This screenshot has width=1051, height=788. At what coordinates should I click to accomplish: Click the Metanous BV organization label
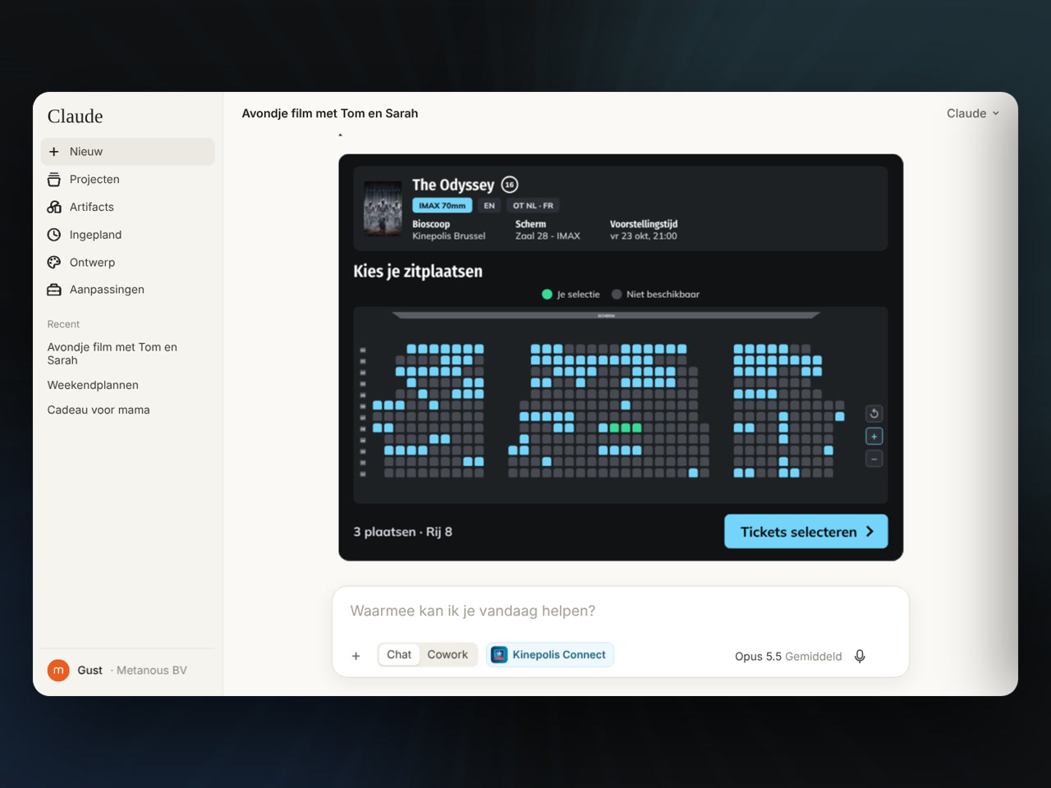click(152, 671)
